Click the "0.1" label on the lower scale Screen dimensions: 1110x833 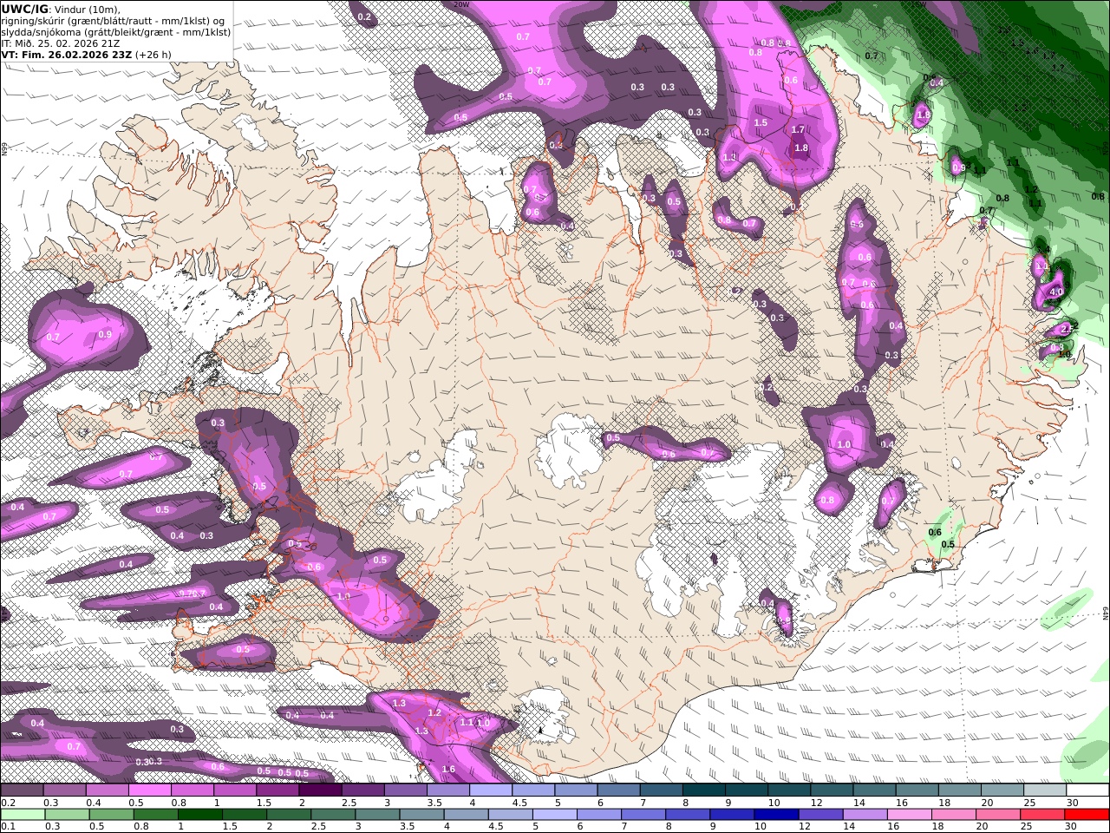pos(8,827)
